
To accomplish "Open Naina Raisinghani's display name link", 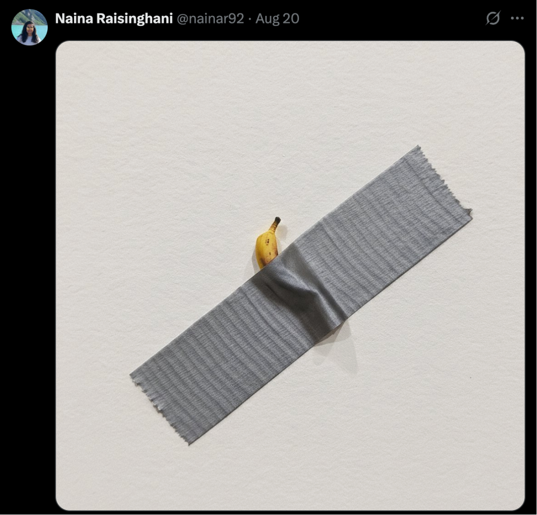I will 114,18.
